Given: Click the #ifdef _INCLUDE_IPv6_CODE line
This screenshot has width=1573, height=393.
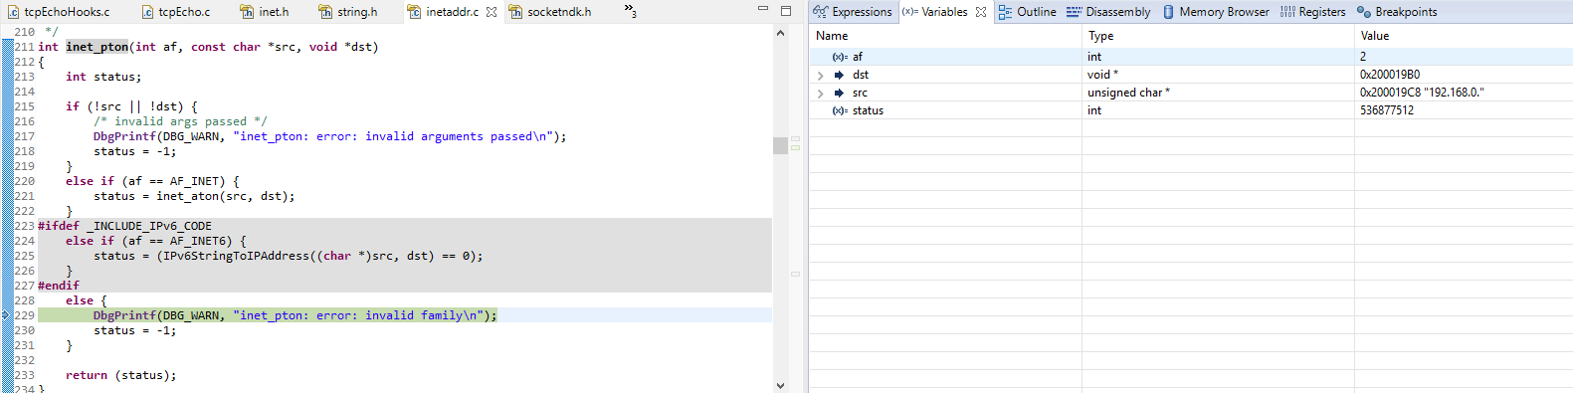Looking at the screenshot, I should point(124,226).
